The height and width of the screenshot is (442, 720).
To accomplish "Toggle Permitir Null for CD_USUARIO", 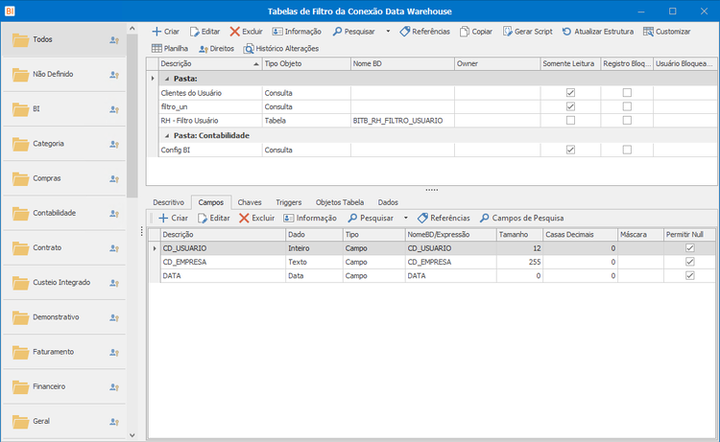I will pos(689,248).
